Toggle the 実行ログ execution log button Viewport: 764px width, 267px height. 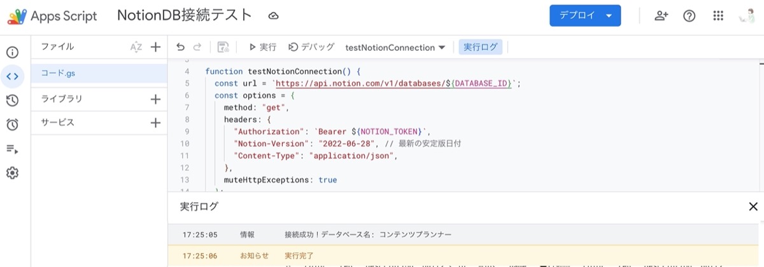coord(481,47)
